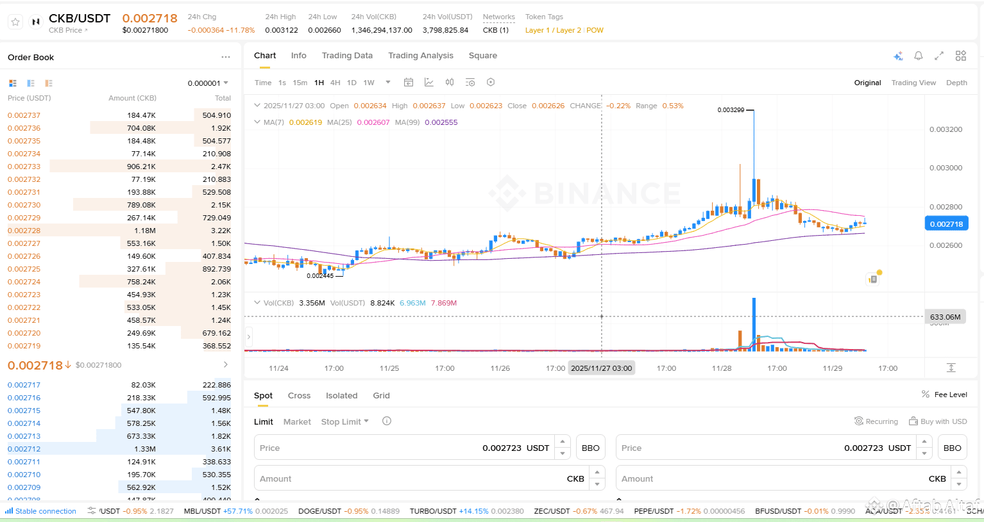
Task: Expand chart to fullscreen
Action: pyautogui.click(x=939, y=56)
